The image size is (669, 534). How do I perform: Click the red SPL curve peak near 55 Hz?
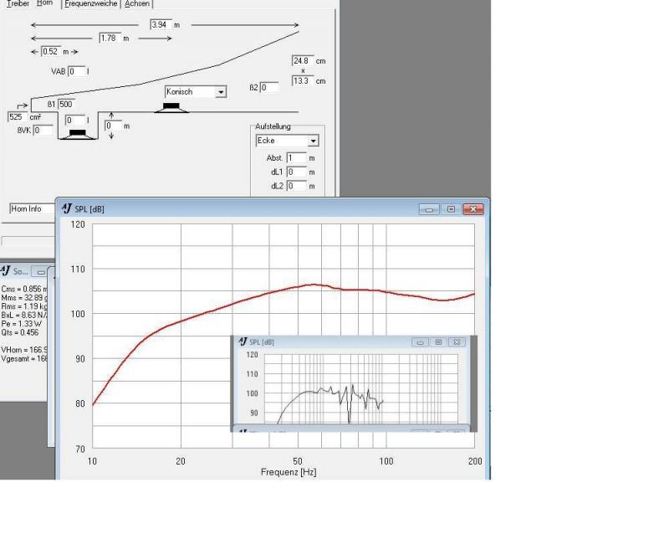tap(314, 285)
